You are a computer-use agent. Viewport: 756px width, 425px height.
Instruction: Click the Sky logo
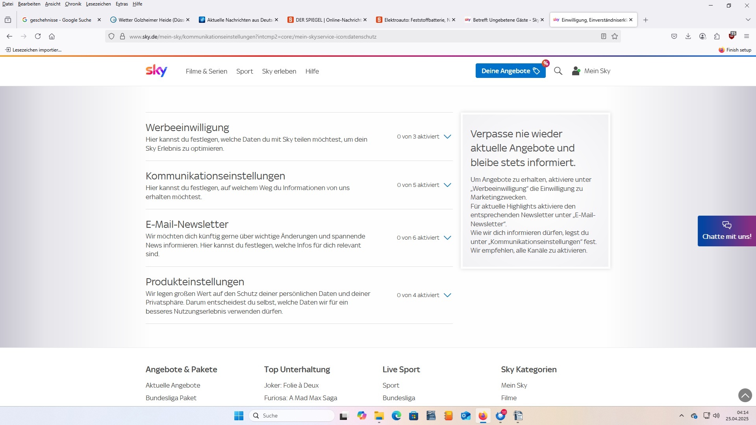click(156, 71)
